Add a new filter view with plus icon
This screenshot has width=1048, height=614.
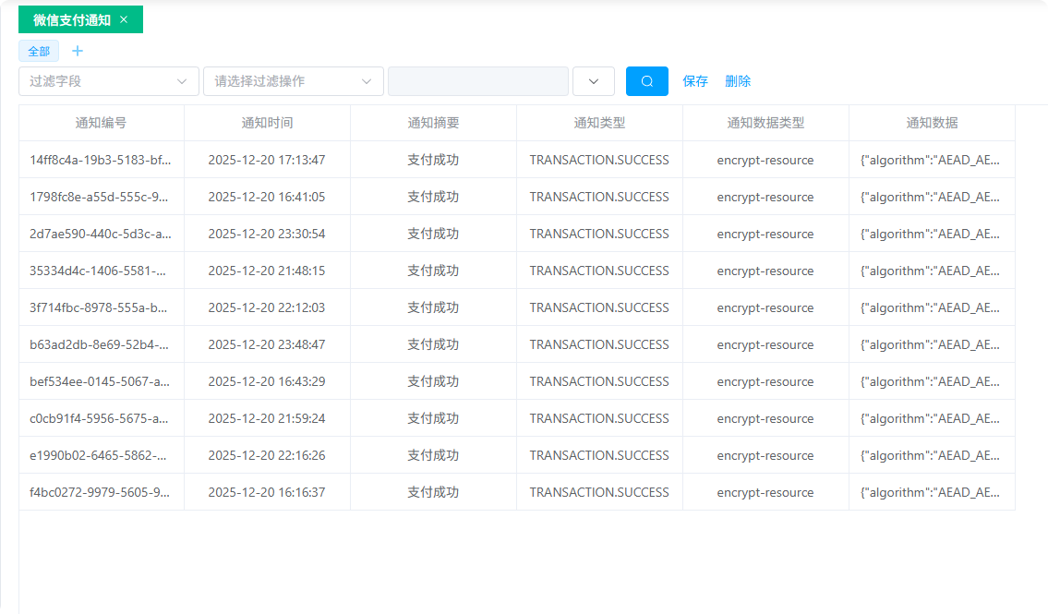tap(78, 51)
